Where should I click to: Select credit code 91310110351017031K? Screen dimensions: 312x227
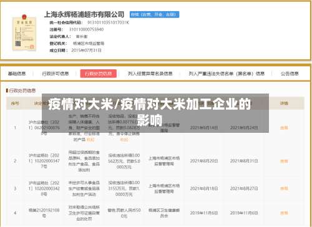click(x=108, y=22)
